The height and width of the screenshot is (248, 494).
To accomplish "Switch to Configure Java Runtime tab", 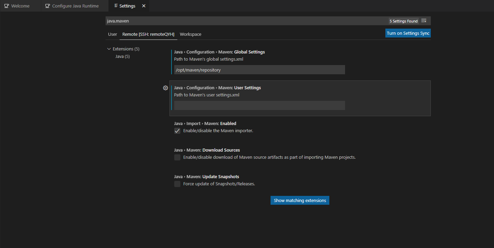I will 74,5.
